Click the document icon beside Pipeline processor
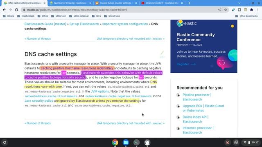Viewport: 262px width, 147px height. tap(178, 95)
